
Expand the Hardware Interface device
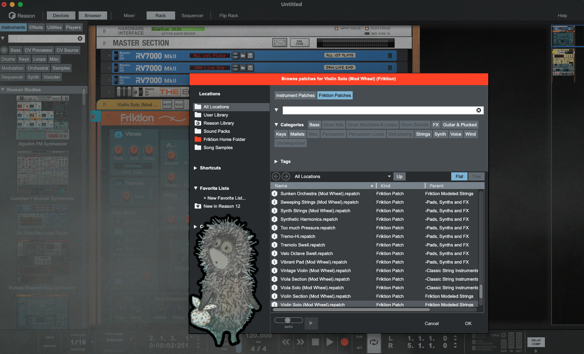(x=105, y=31)
